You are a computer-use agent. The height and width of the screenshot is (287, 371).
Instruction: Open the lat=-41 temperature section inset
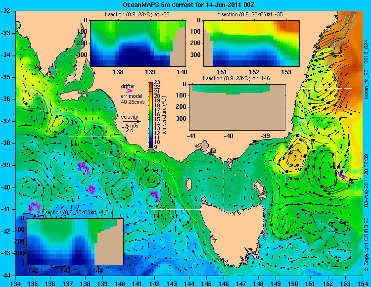[75, 241]
